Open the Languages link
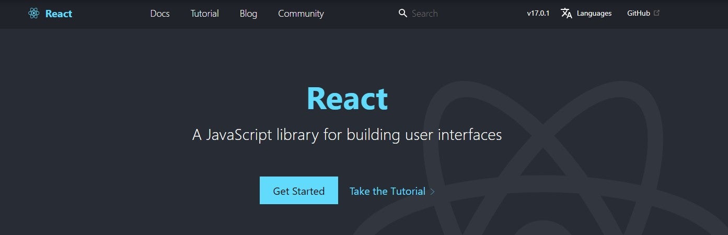728x235 pixels. pos(594,14)
